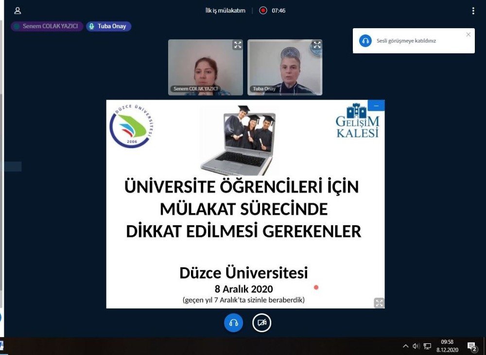Enlarge the presentation slide with fullscreen icon
This screenshot has height=355, width=486.
click(379, 303)
